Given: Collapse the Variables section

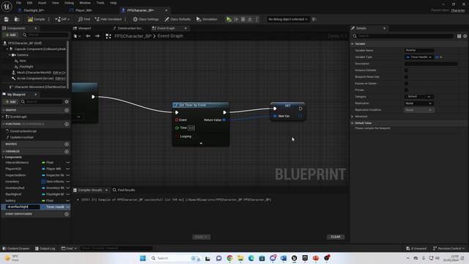Looking at the screenshot, I should (x=3, y=152).
